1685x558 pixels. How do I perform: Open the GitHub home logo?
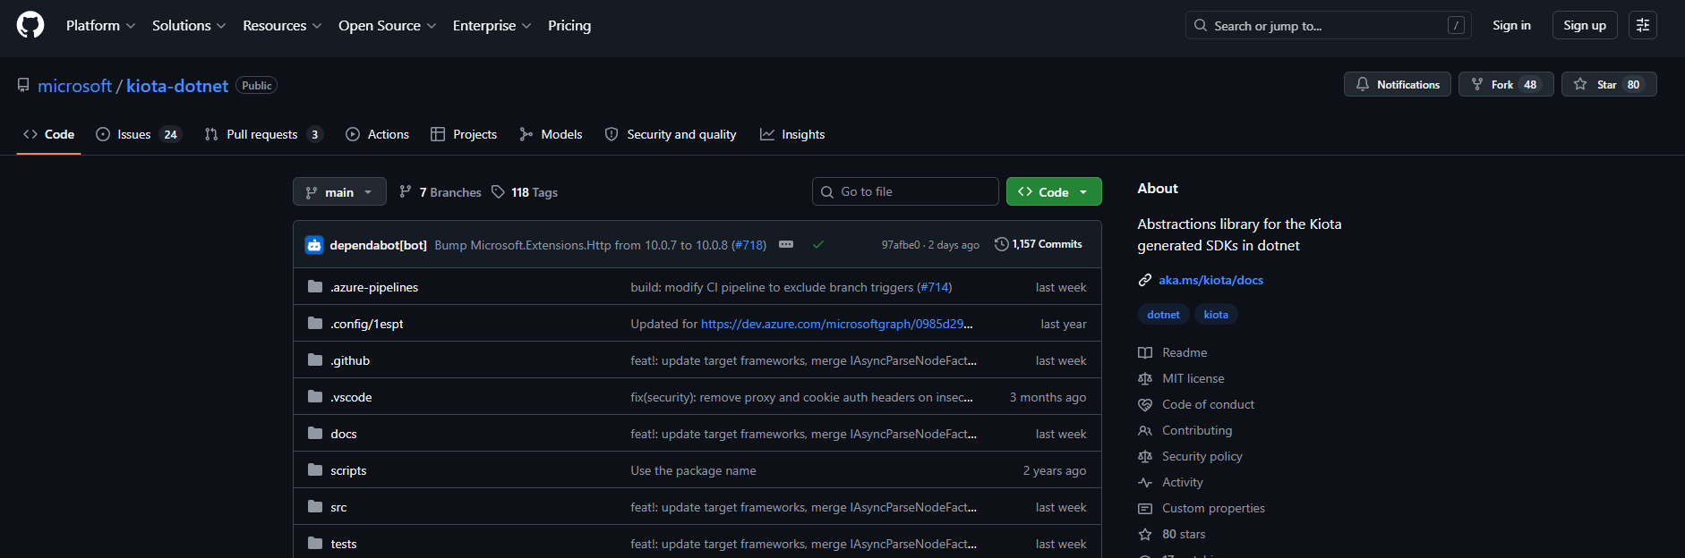click(30, 25)
